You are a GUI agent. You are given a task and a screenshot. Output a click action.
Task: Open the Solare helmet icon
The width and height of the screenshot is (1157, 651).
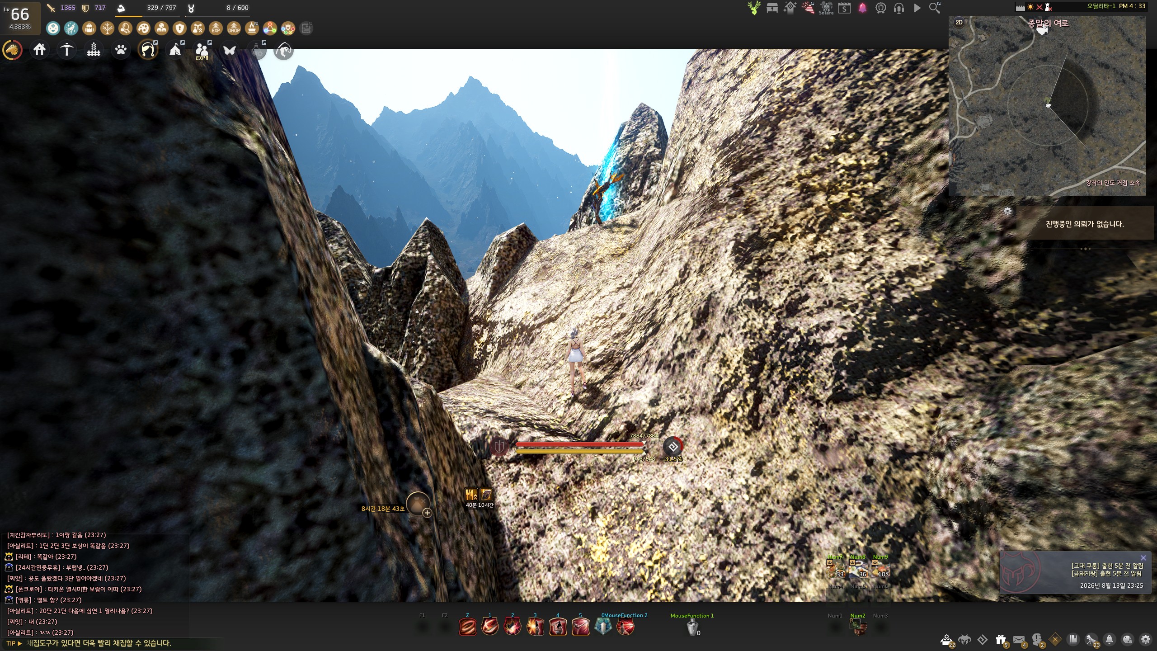coord(826,8)
